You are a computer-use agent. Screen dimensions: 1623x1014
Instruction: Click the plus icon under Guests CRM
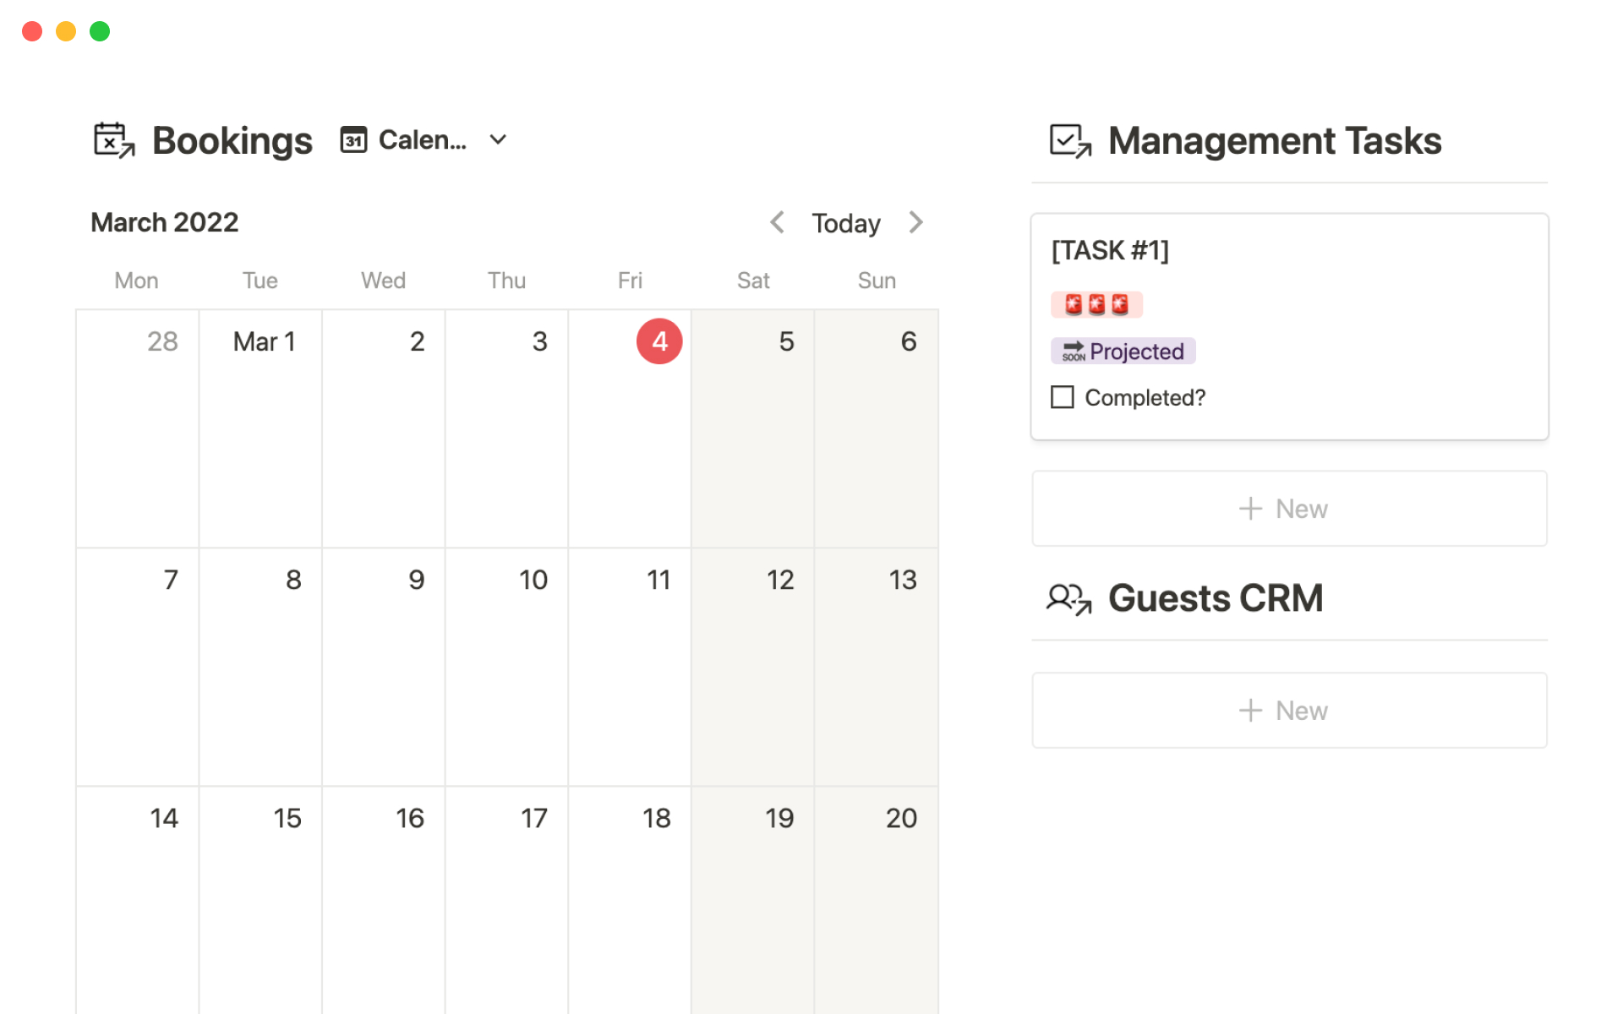(1250, 711)
